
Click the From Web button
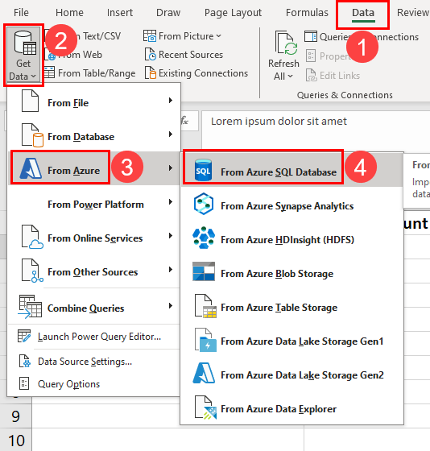[x=75, y=55]
